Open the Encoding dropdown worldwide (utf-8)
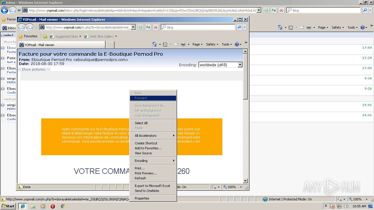374x210 pixels. (221, 65)
